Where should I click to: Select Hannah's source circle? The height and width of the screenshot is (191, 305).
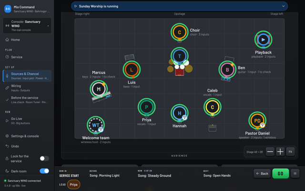(x=180, y=113)
